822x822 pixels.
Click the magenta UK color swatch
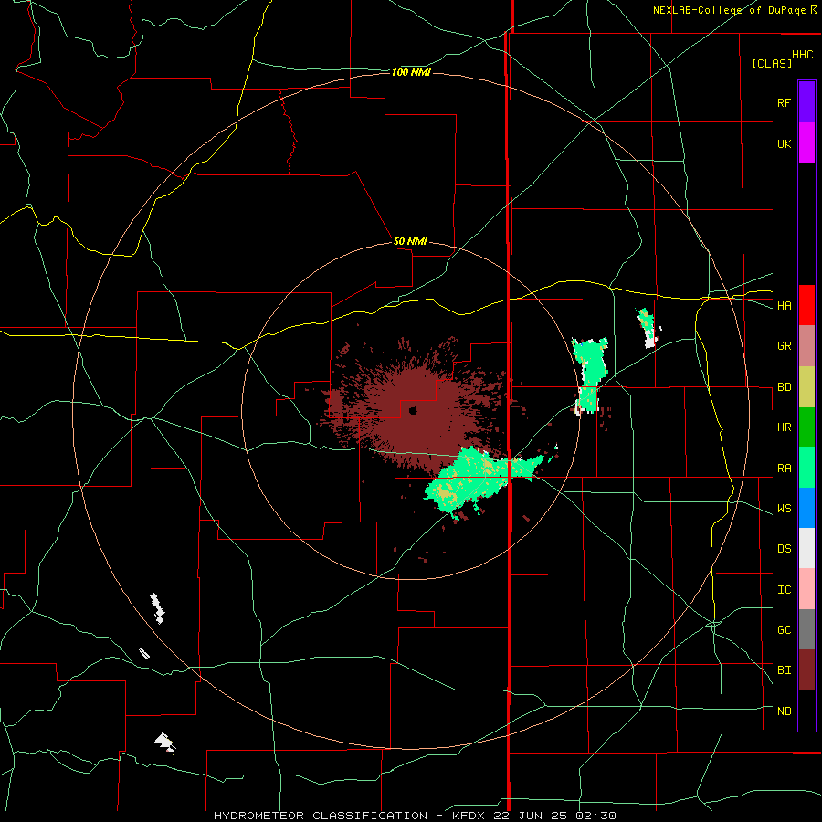(806, 143)
